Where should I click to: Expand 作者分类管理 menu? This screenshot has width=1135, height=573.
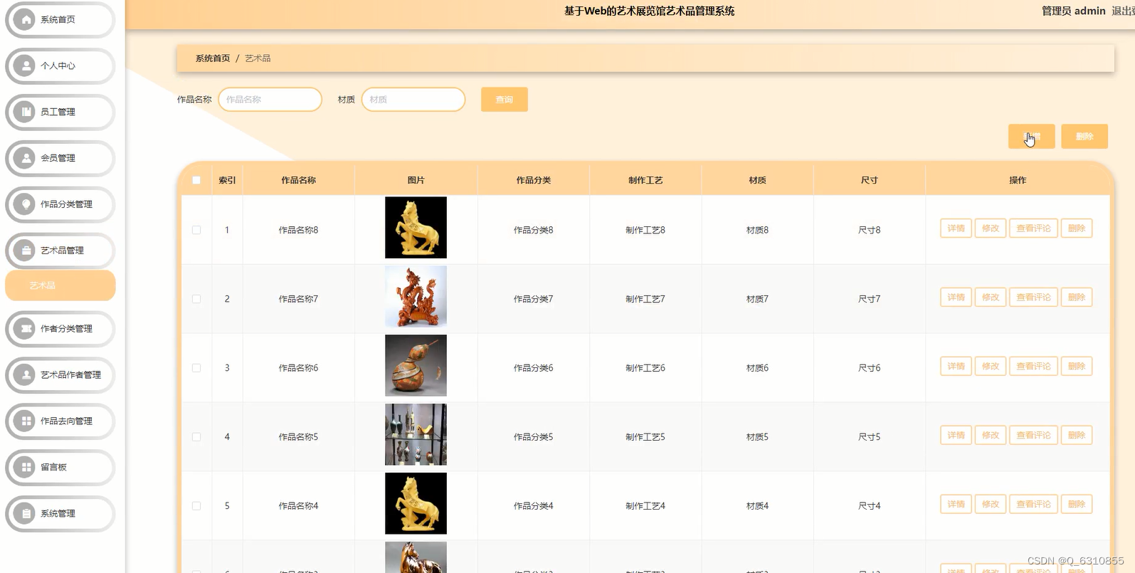pos(60,329)
